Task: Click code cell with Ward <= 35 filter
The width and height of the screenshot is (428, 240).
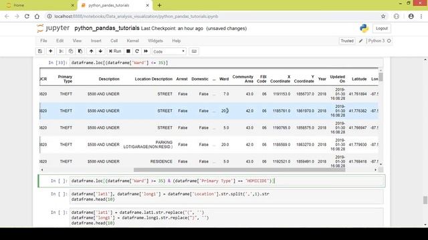Action: pos(226,63)
